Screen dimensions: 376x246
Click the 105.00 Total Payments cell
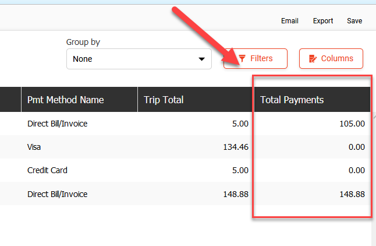point(352,124)
